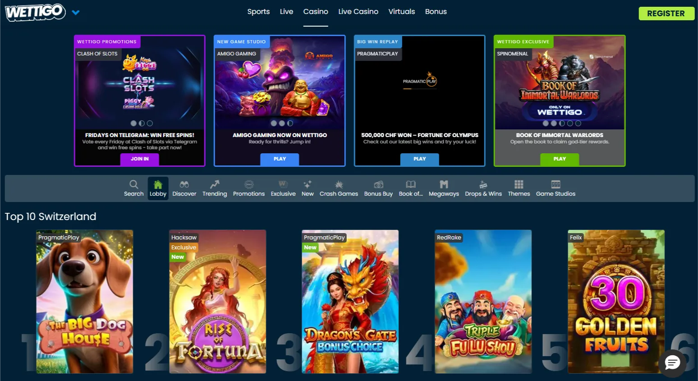Click the RedRake label on Triple Fu Lu Shou
Image resolution: width=698 pixels, height=381 pixels.
(449, 237)
